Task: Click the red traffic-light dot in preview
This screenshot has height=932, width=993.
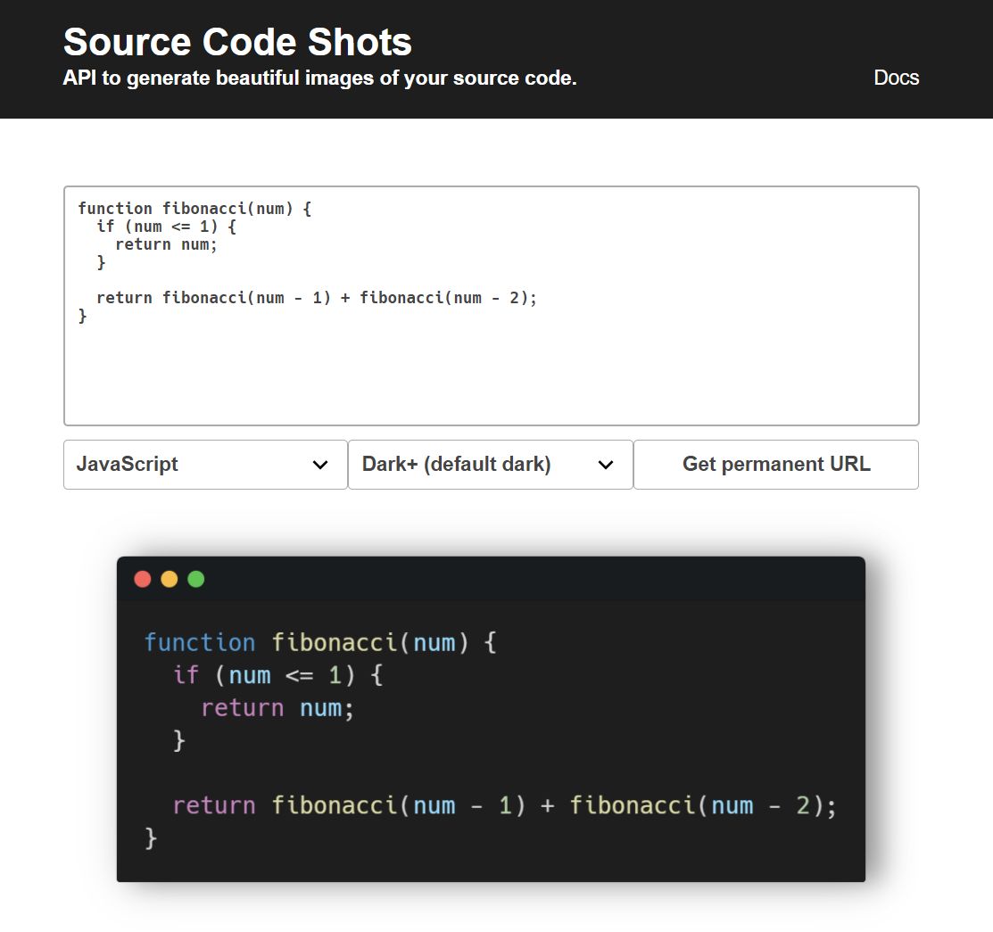Action: pos(142,579)
